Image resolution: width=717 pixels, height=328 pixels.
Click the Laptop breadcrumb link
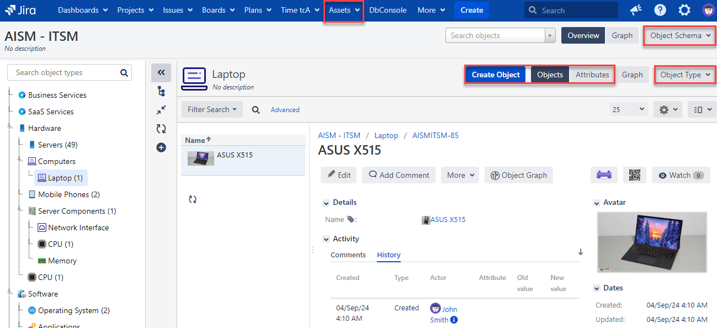click(386, 135)
